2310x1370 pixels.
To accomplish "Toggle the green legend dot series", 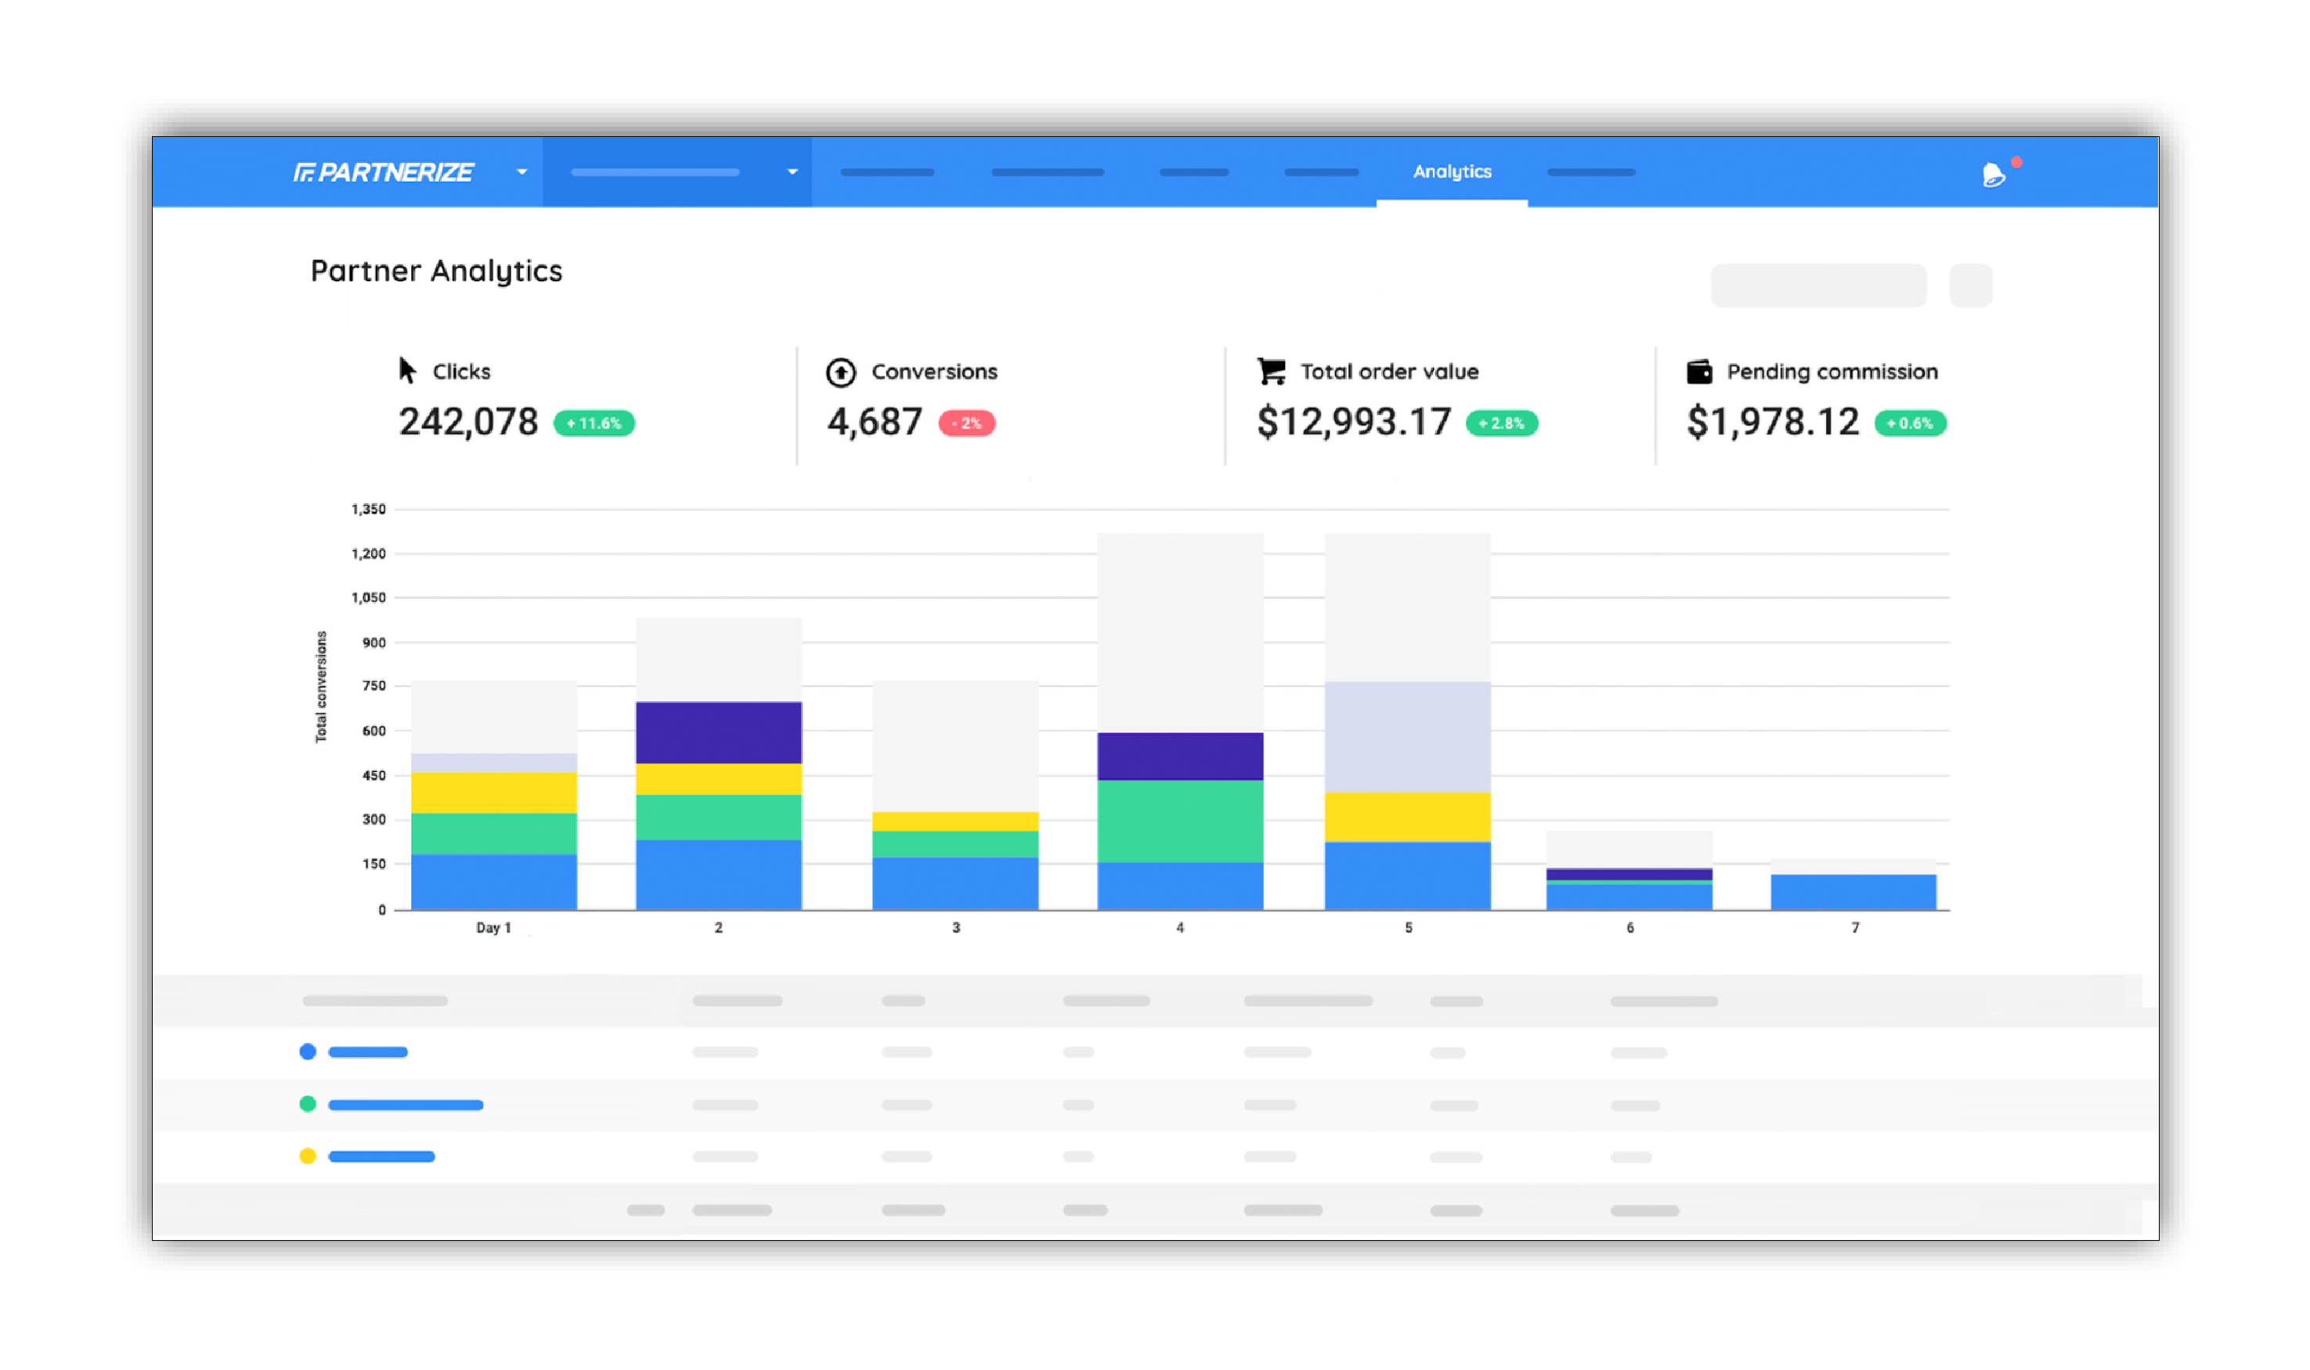I will click(x=308, y=1104).
